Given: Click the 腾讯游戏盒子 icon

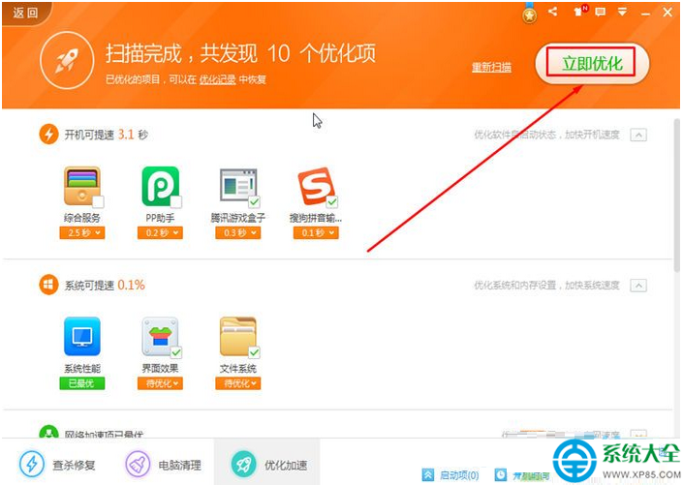Looking at the screenshot, I should tap(238, 185).
